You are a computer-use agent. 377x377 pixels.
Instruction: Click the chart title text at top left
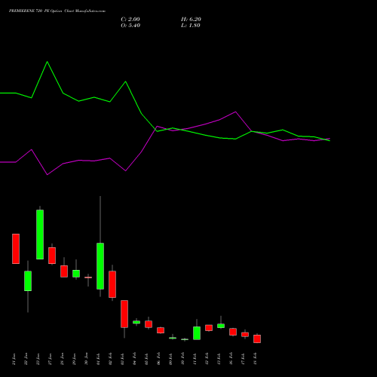click(x=57, y=11)
